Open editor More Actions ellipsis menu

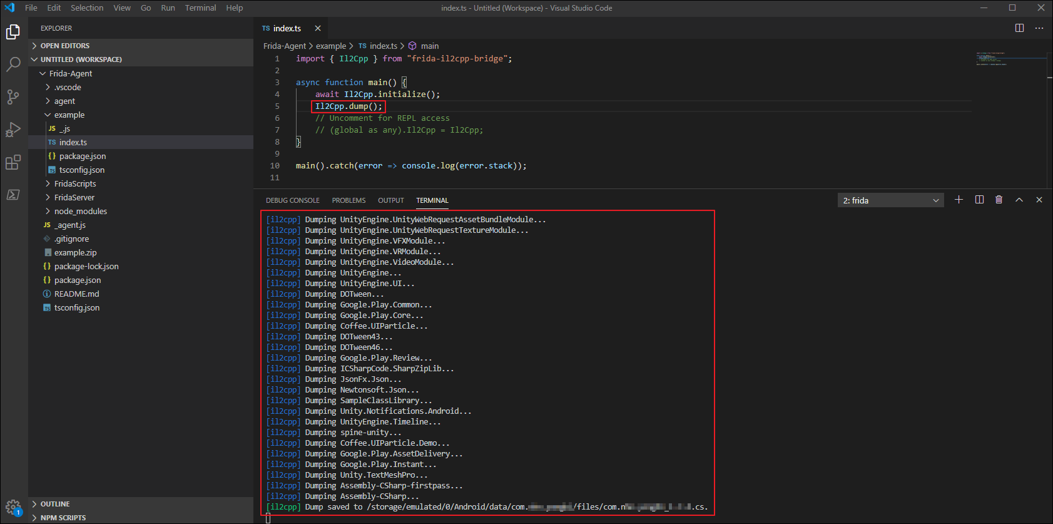point(1039,28)
